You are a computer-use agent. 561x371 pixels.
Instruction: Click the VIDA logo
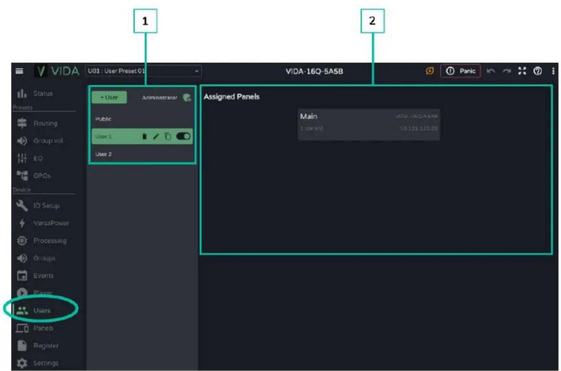(57, 71)
